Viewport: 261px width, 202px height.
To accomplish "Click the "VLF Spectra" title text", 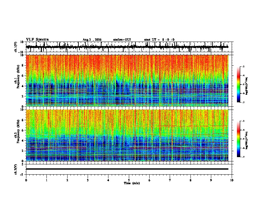I will pos(37,40).
